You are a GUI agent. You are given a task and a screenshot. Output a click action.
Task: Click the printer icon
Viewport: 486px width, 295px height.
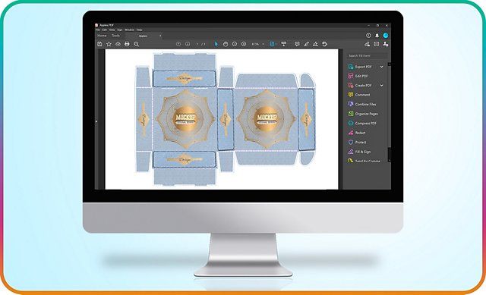(x=127, y=44)
